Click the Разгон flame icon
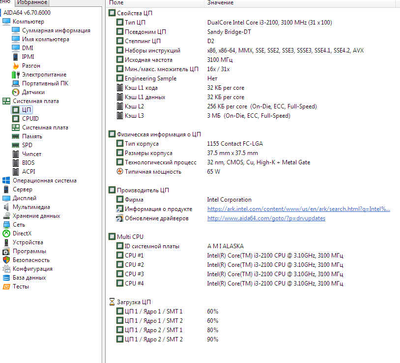Image resolution: width=400 pixels, height=363 pixels. click(16, 66)
